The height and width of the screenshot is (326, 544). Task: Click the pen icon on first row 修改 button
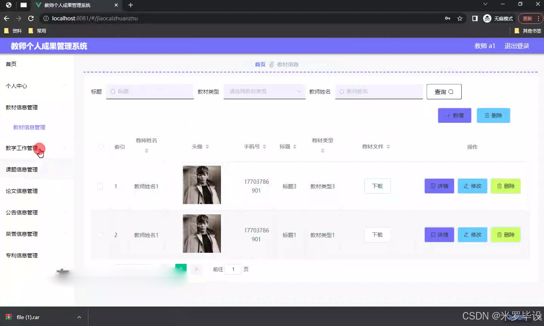pos(467,186)
